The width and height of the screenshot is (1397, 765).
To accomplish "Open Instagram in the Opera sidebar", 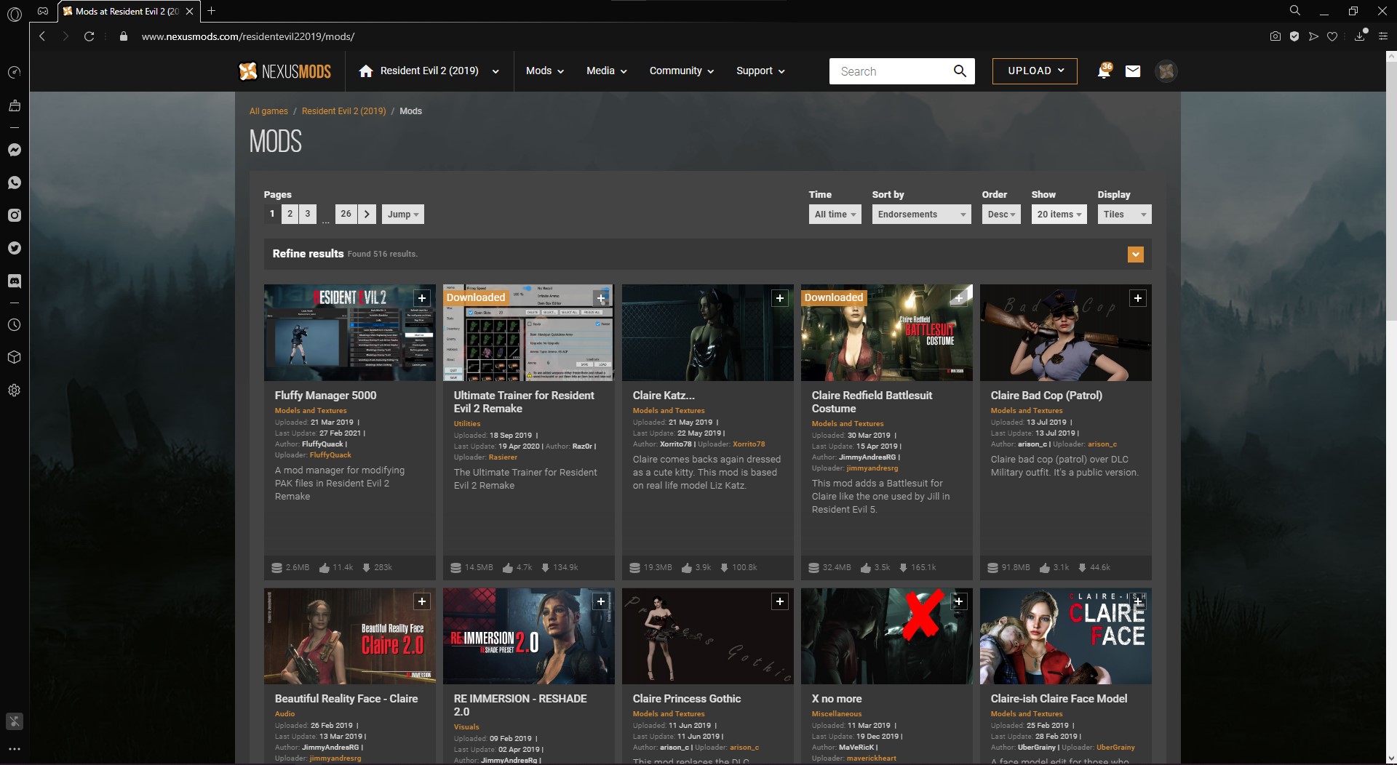I will click(15, 215).
